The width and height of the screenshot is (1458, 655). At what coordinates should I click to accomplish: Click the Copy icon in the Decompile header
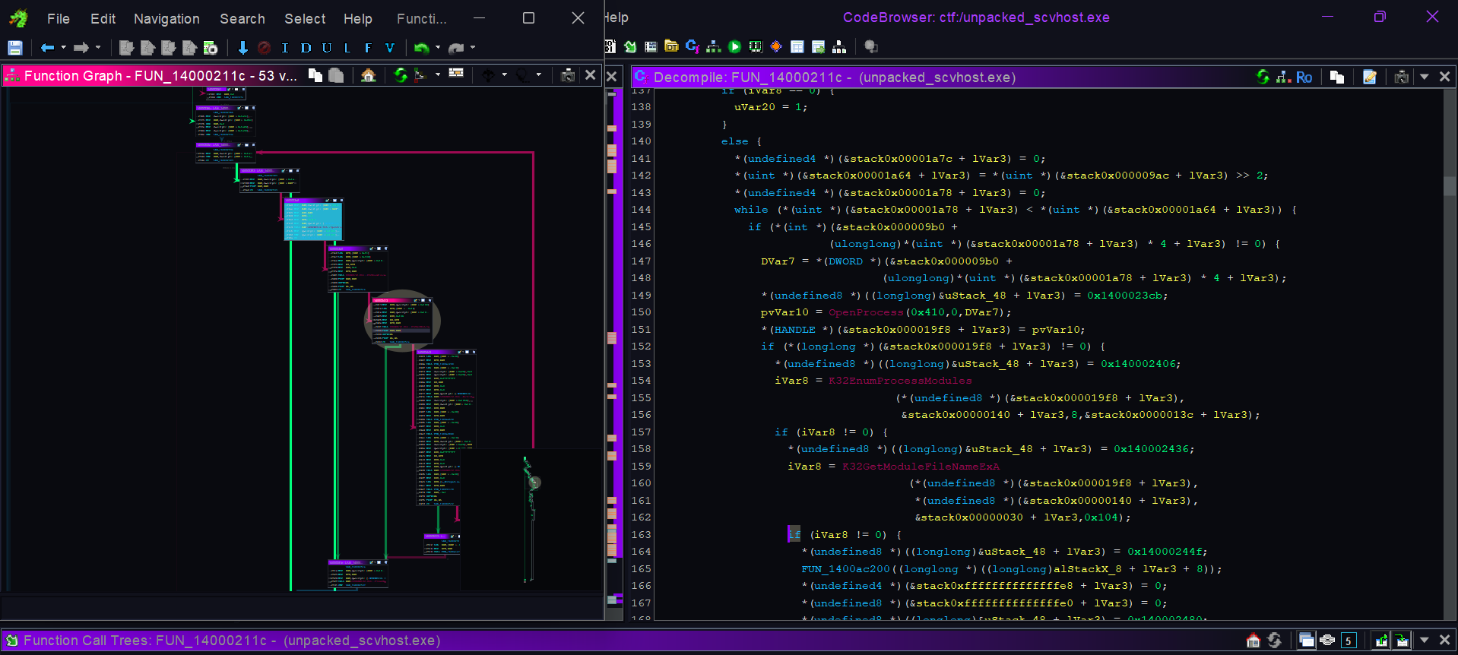(1337, 77)
